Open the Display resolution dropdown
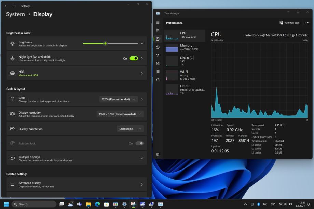 120,114
